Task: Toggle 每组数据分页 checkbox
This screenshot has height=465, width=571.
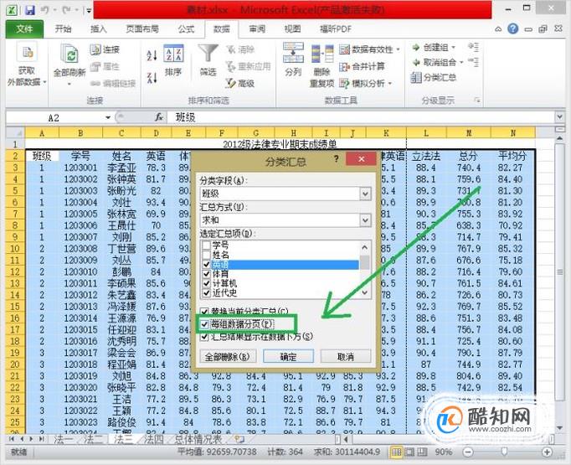Action: [204, 323]
